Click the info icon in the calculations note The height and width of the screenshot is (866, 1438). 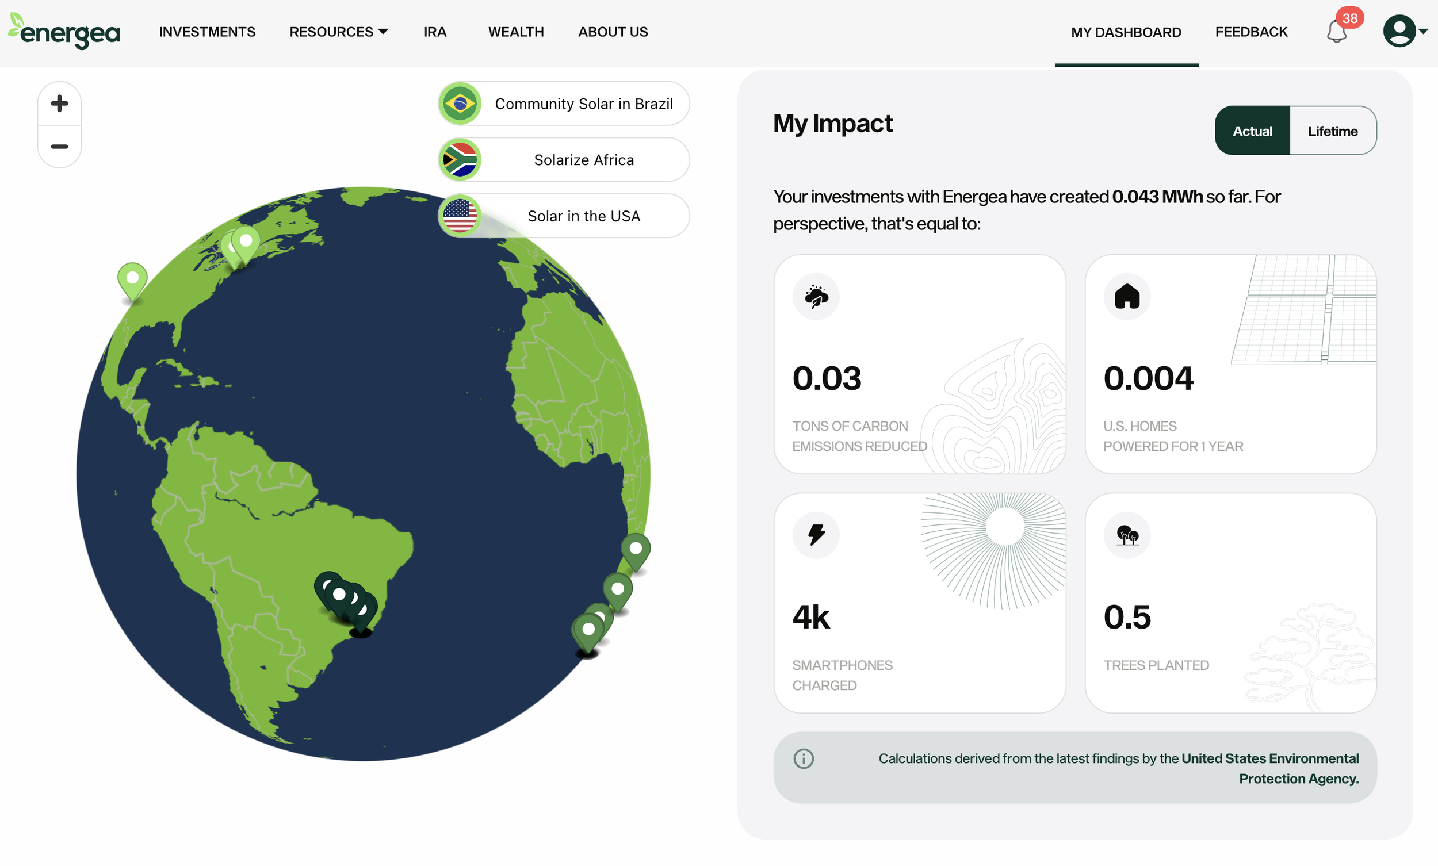pos(804,758)
